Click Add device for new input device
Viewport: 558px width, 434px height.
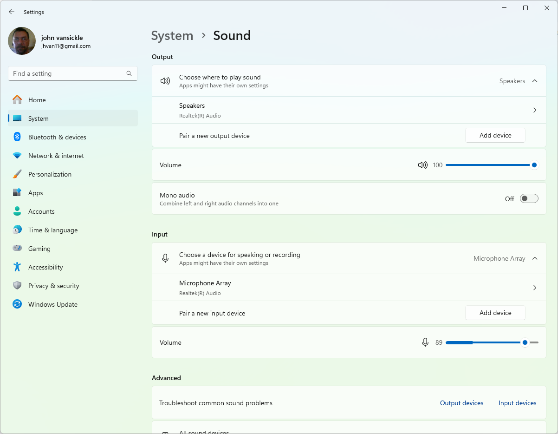pyautogui.click(x=495, y=313)
